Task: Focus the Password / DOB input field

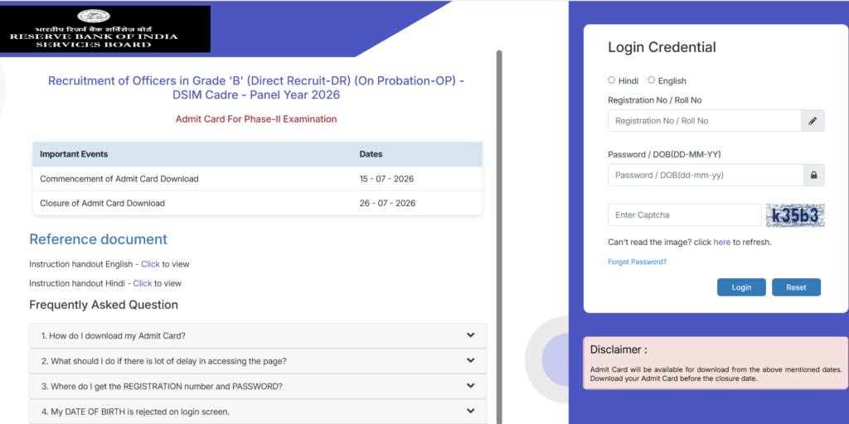Action: click(x=706, y=176)
